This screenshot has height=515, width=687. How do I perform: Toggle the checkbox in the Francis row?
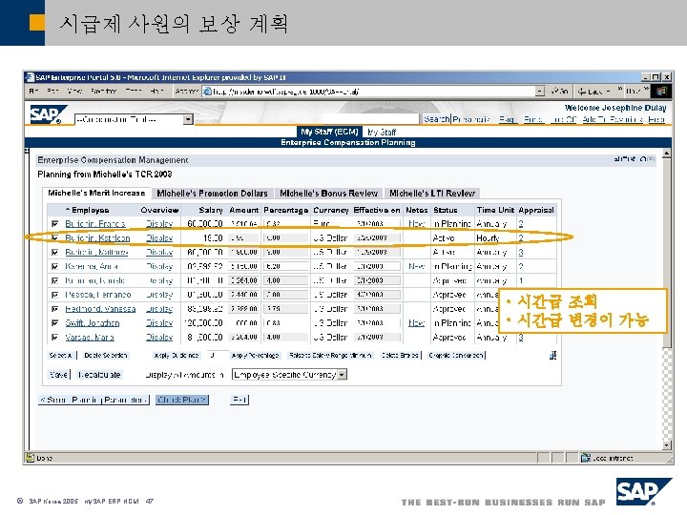[54, 224]
